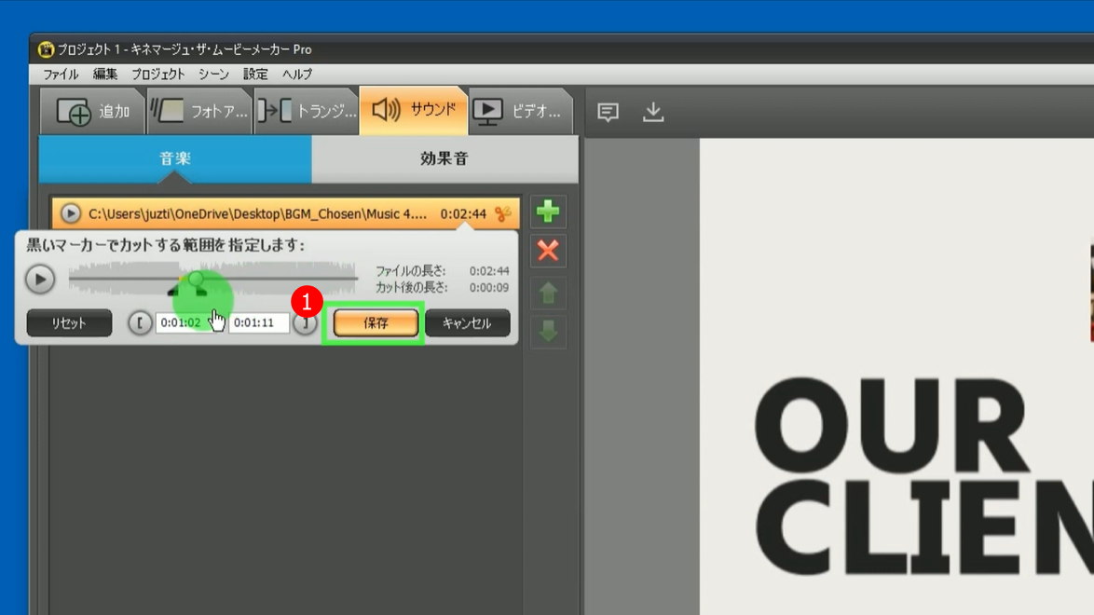
Task: Open the ファイル menu
Action: (x=61, y=75)
